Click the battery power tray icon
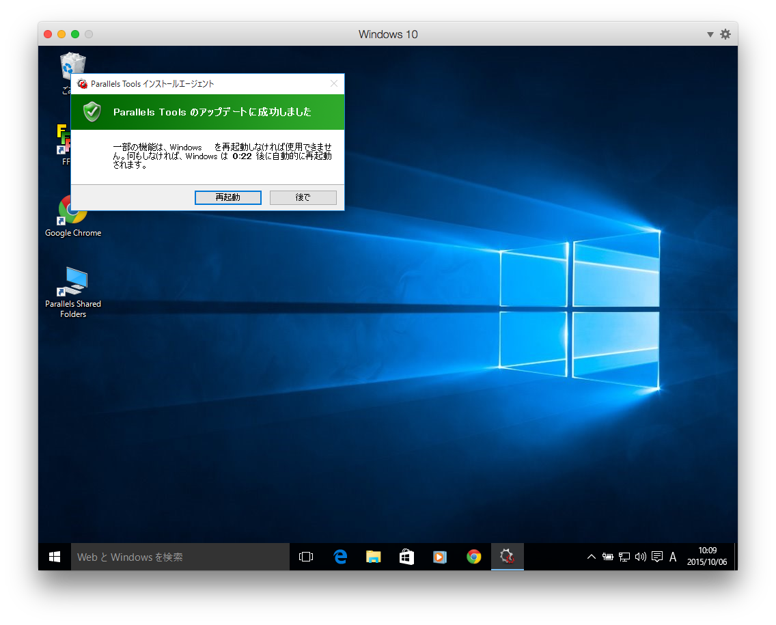The height and width of the screenshot is (625, 776). click(608, 557)
